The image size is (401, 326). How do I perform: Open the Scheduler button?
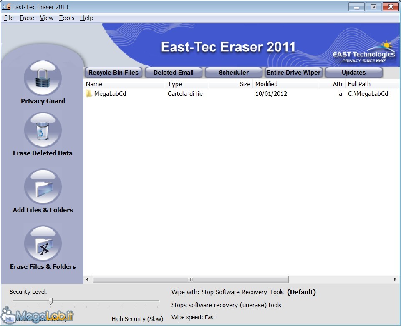(234, 73)
